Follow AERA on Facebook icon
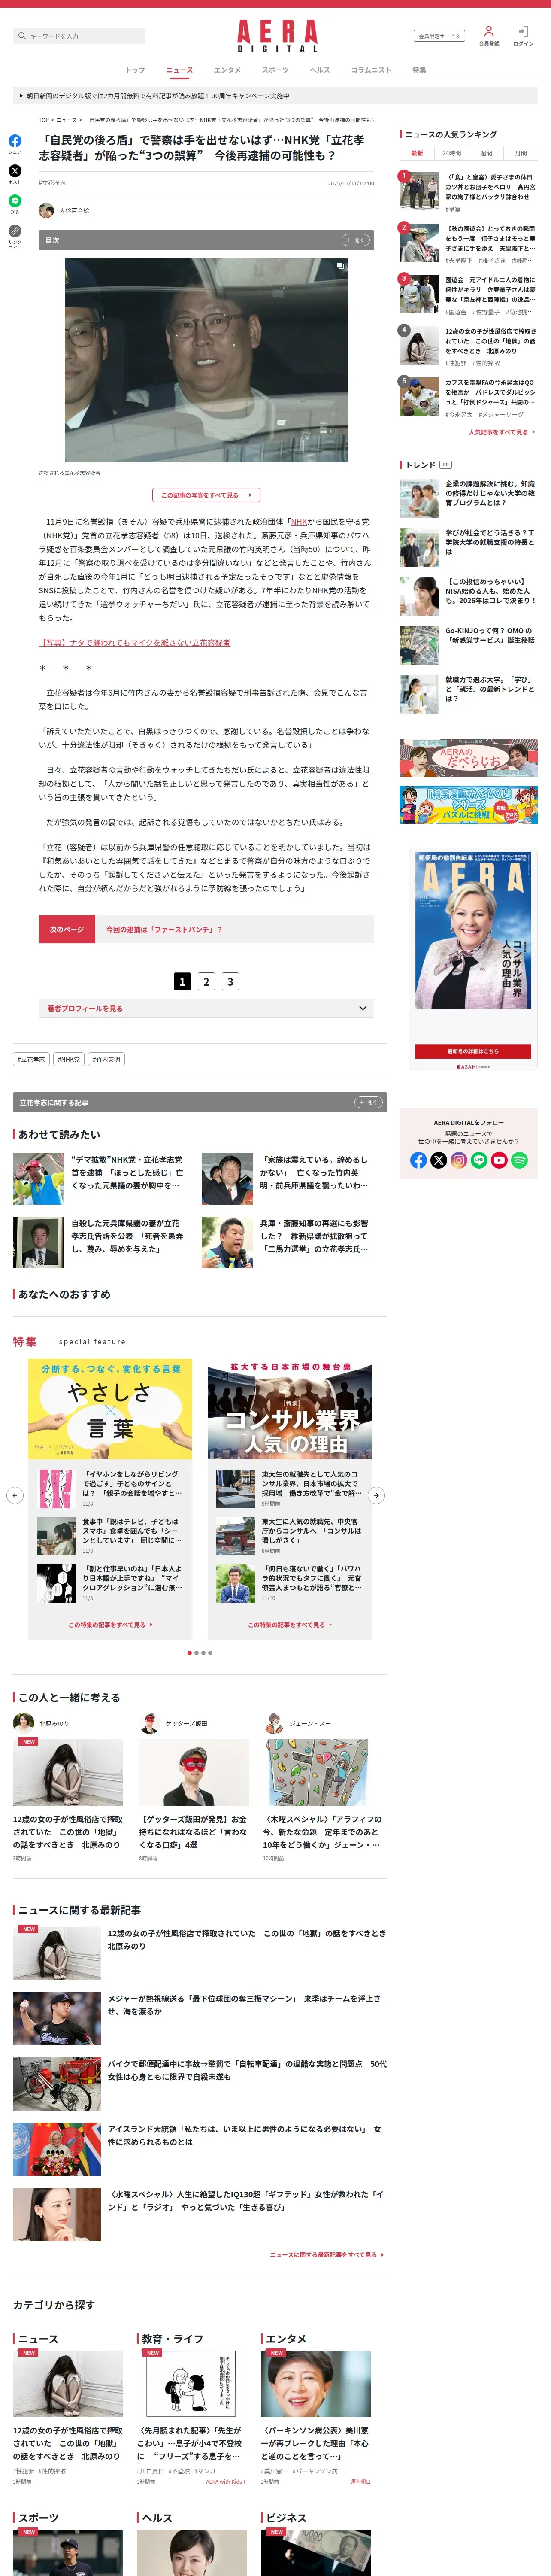551x2576 pixels. pos(418,1160)
